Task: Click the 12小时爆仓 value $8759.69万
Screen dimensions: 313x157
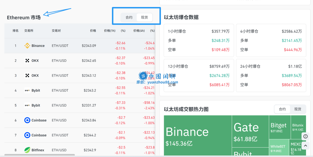Action: pyautogui.click(x=219, y=66)
